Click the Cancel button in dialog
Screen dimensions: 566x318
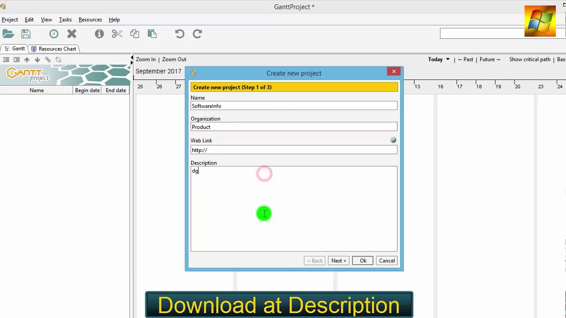point(387,261)
